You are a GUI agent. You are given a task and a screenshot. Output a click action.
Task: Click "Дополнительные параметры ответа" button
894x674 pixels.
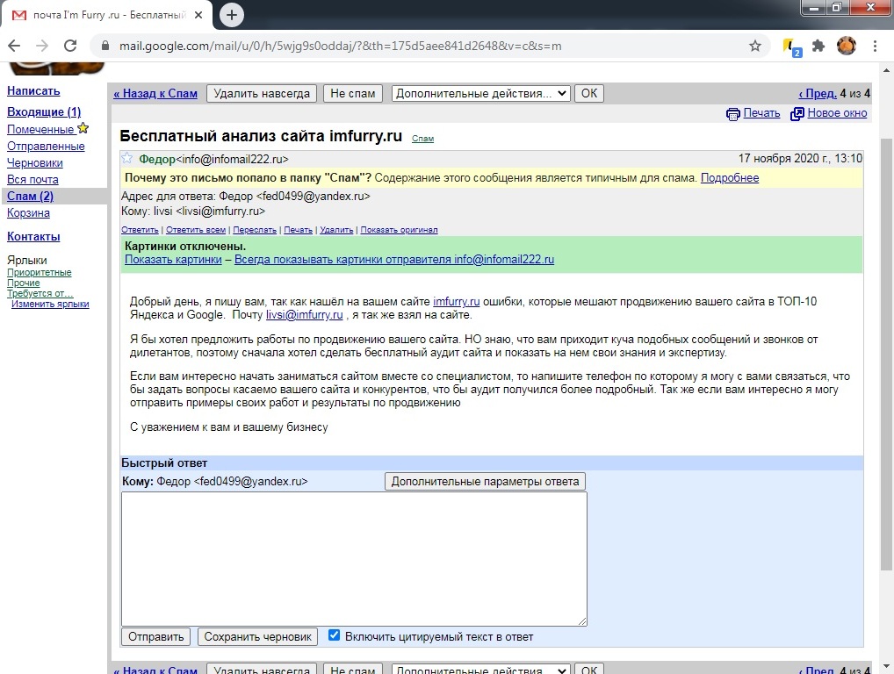click(485, 481)
